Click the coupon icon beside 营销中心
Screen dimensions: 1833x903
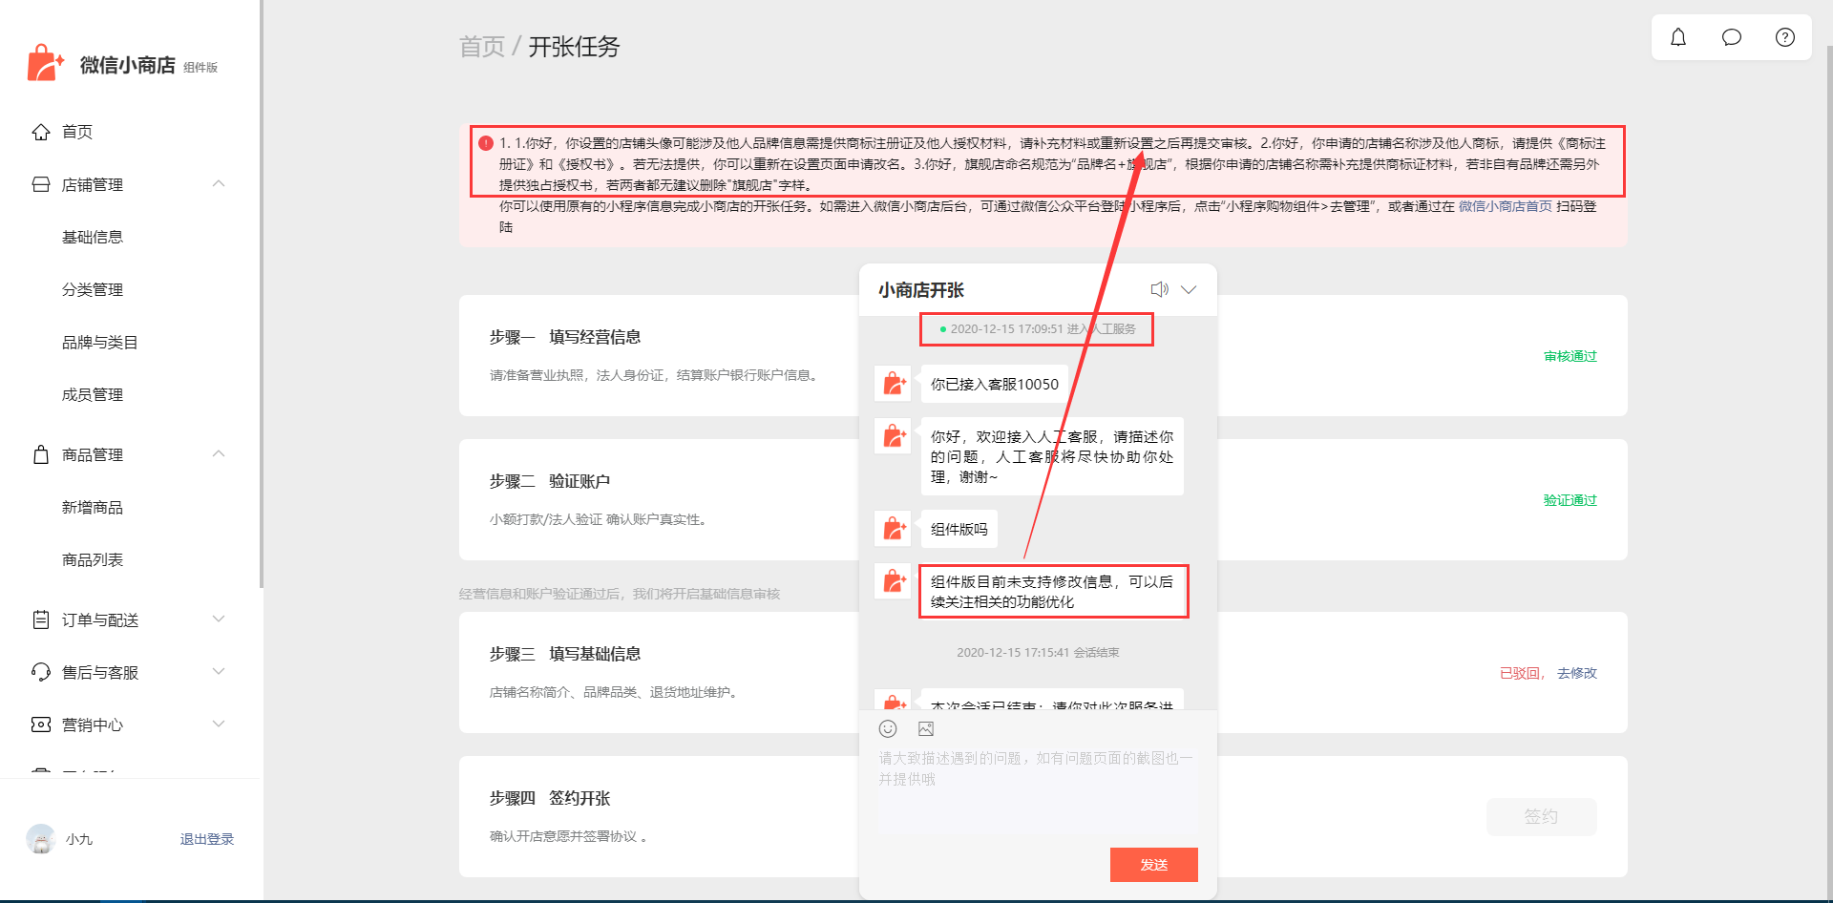pos(41,724)
